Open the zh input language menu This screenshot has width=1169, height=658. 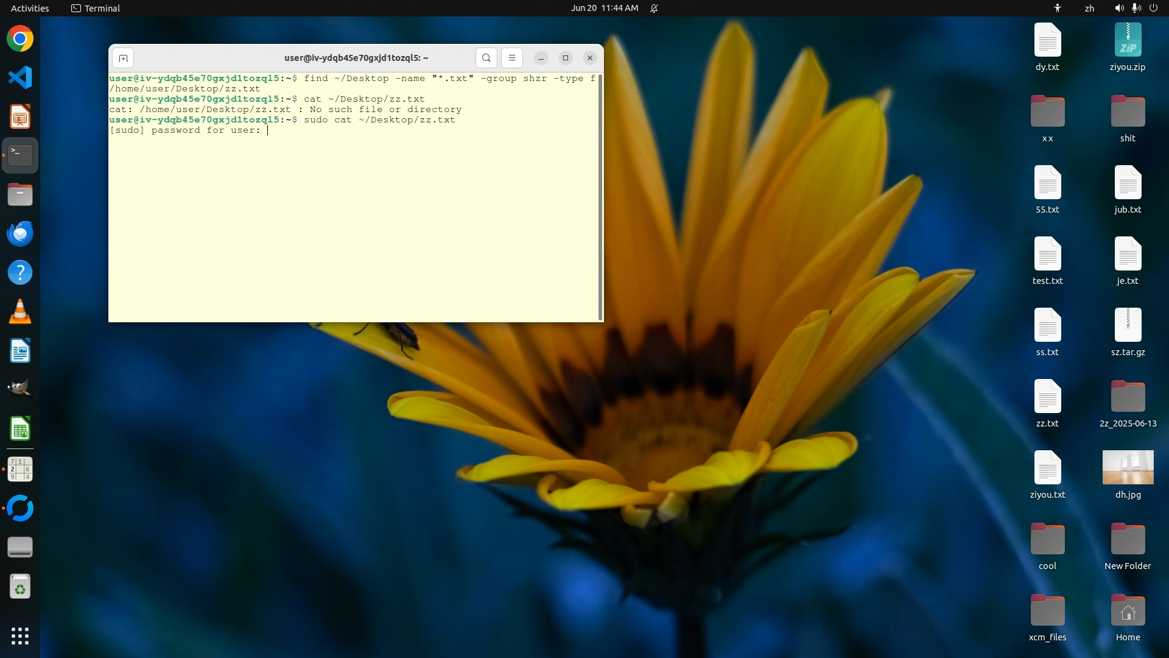click(1089, 8)
